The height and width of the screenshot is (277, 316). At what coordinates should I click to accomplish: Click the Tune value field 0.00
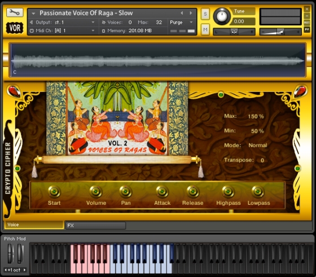(x=243, y=21)
